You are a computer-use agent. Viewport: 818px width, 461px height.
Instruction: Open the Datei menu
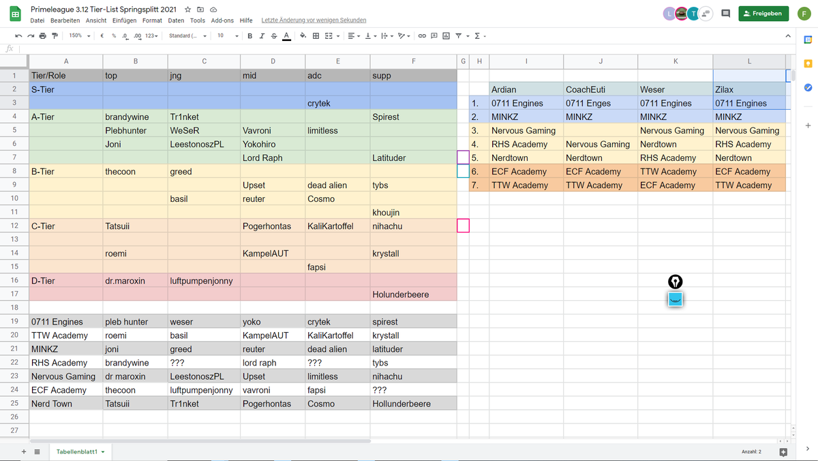tap(37, 20)
